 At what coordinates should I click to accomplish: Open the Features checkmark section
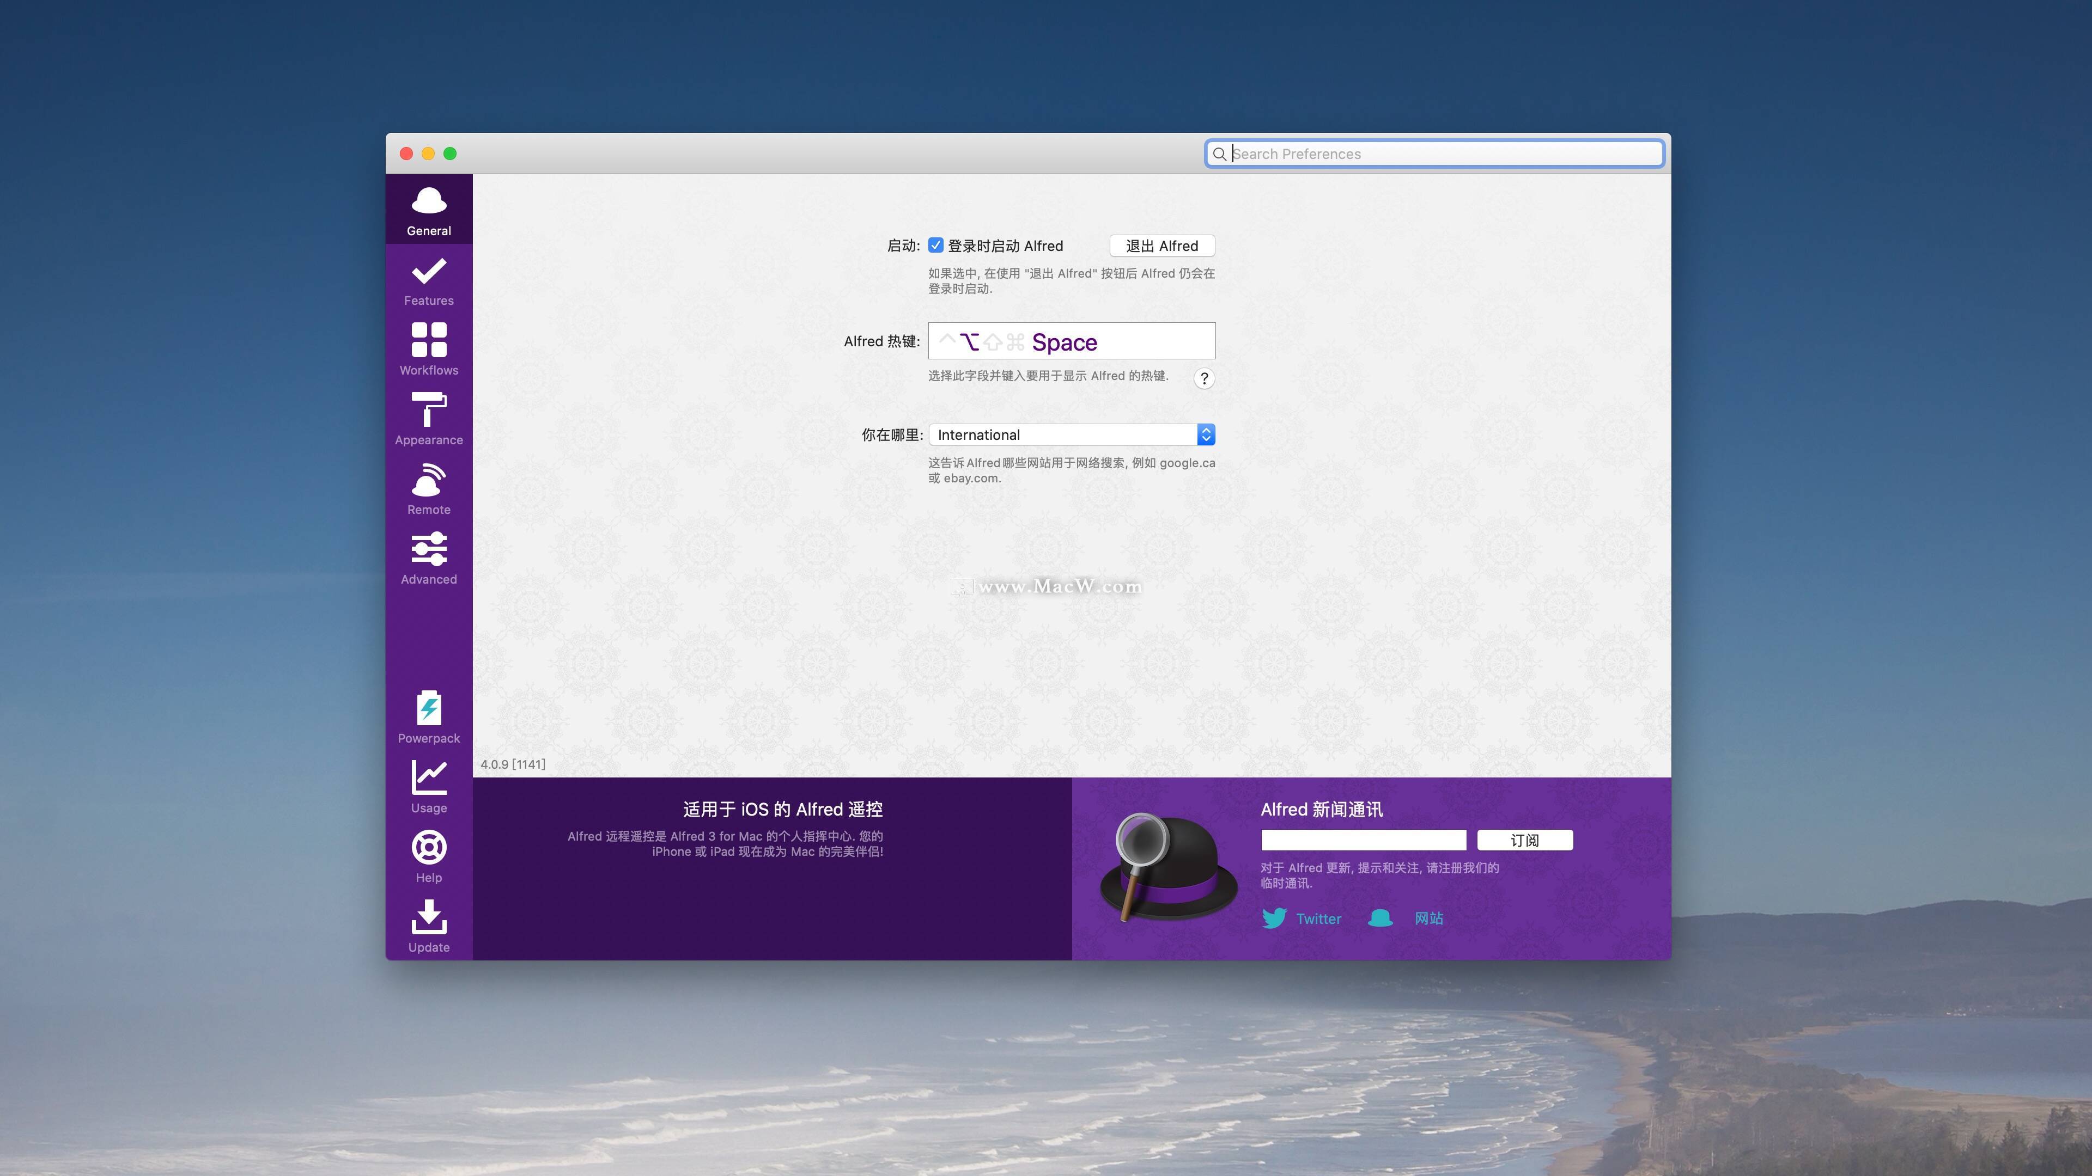(429, 281)
